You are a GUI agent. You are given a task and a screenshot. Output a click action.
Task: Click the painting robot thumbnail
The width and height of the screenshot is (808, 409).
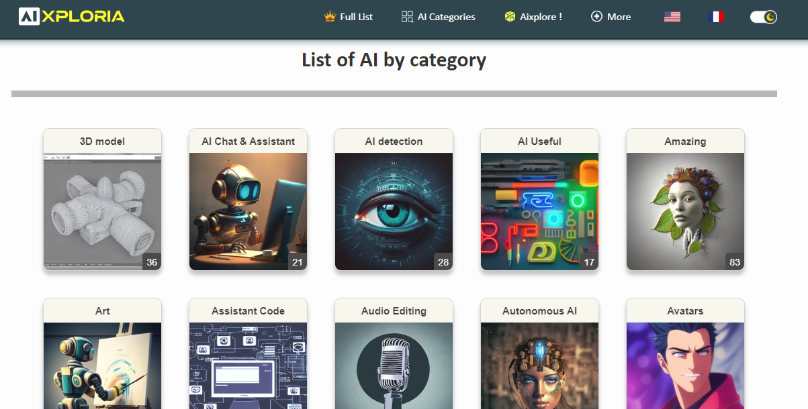[x=102, y=365]
